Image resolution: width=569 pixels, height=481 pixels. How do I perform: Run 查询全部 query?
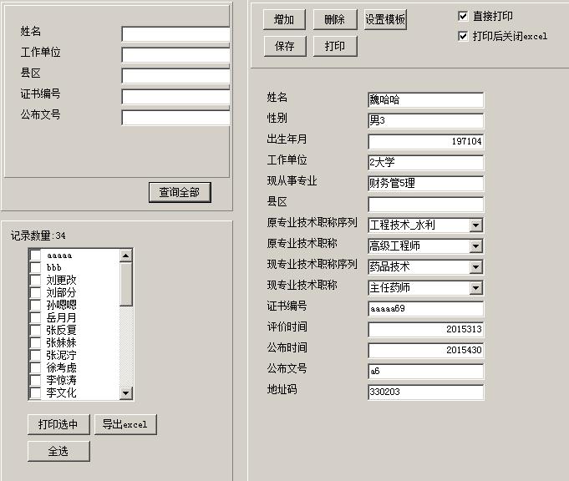click(180, 192)
